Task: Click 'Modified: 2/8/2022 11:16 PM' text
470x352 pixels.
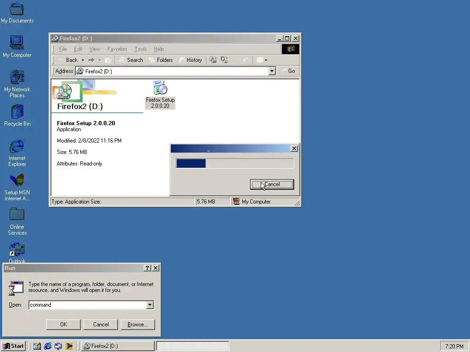Action: tap(89, 141)
